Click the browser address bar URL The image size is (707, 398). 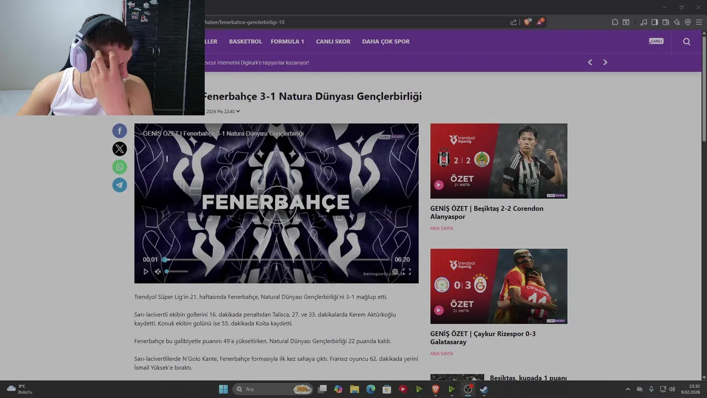[245, 22]
